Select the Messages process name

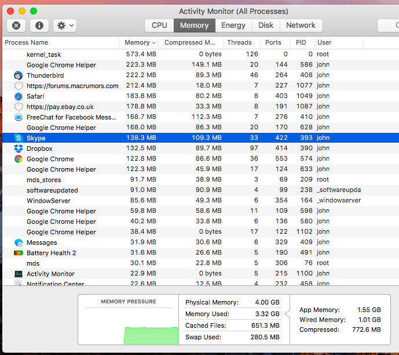[42, 242]
